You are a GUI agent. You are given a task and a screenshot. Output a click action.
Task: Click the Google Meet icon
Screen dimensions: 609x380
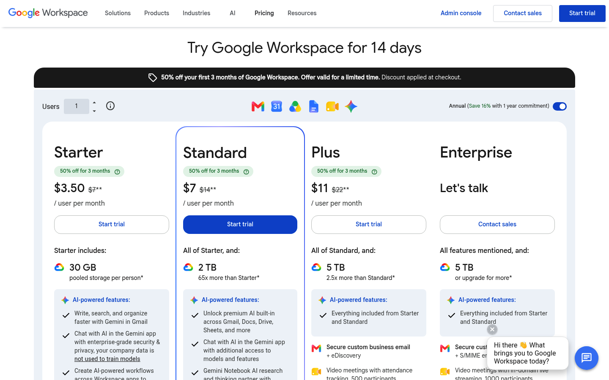point(332,106)
